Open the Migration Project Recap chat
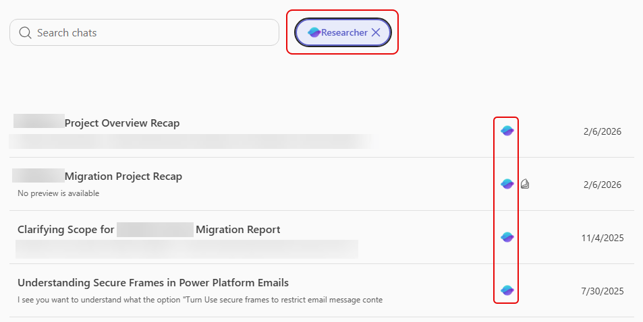 pyautogui.click(x=123, y=176)
